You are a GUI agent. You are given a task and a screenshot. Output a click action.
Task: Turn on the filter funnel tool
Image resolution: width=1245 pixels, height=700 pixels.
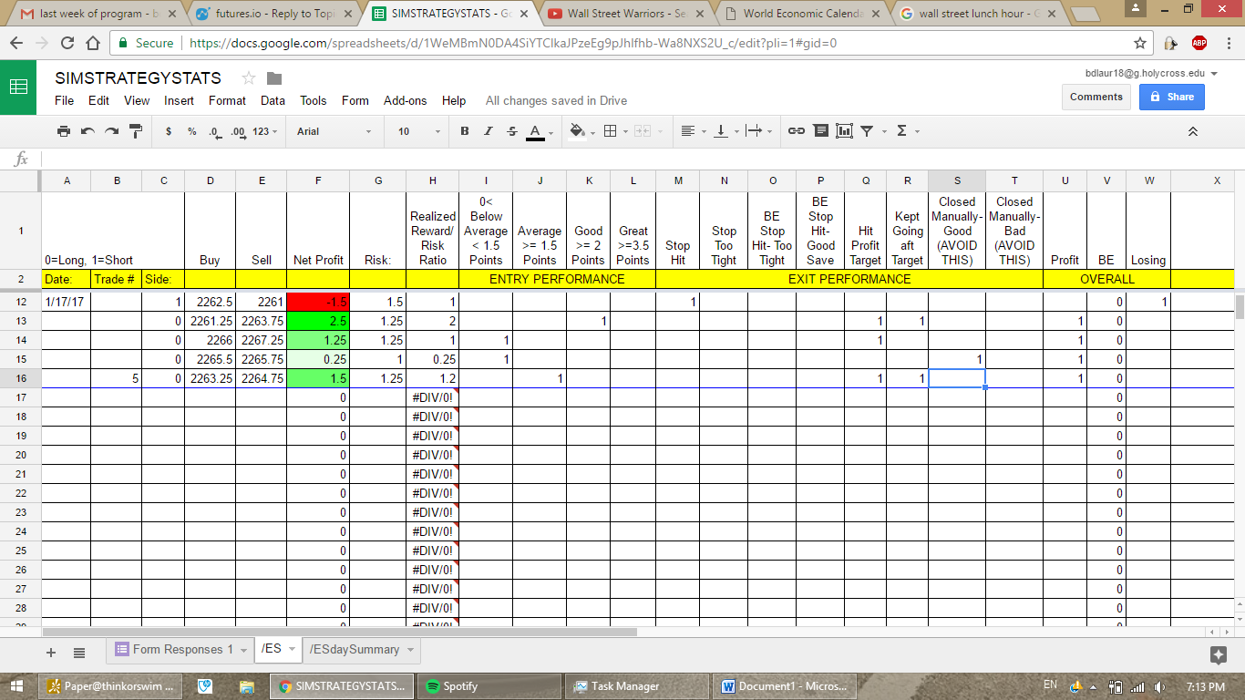click(867, 131)
